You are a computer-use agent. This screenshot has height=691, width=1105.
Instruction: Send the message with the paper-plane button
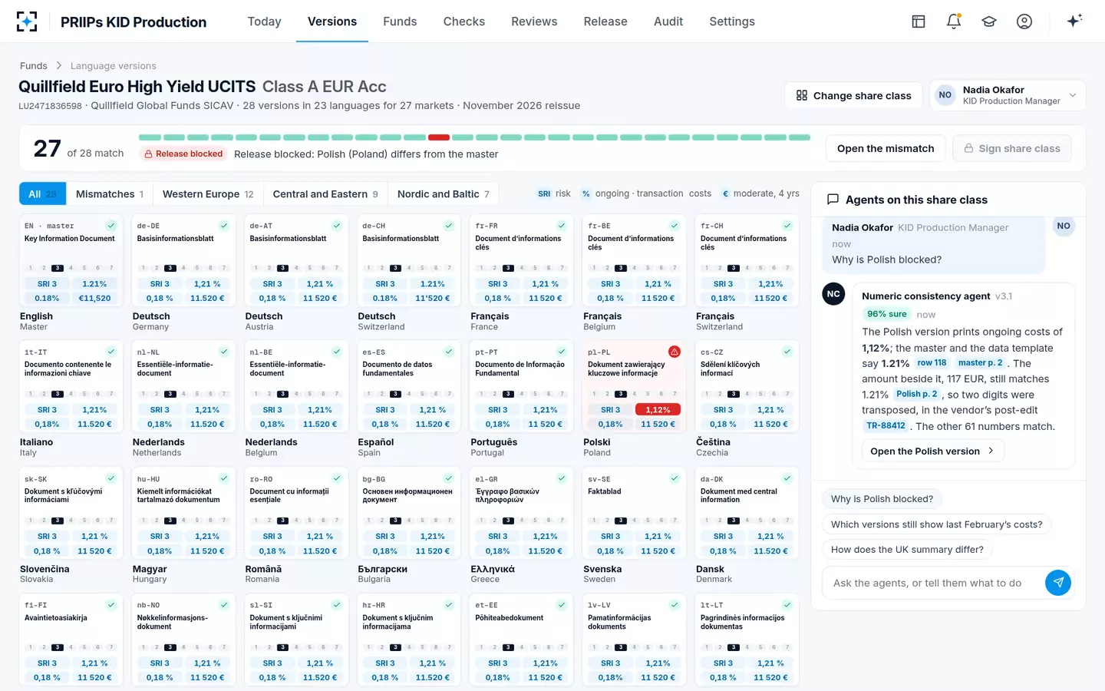coord(1058,583)
